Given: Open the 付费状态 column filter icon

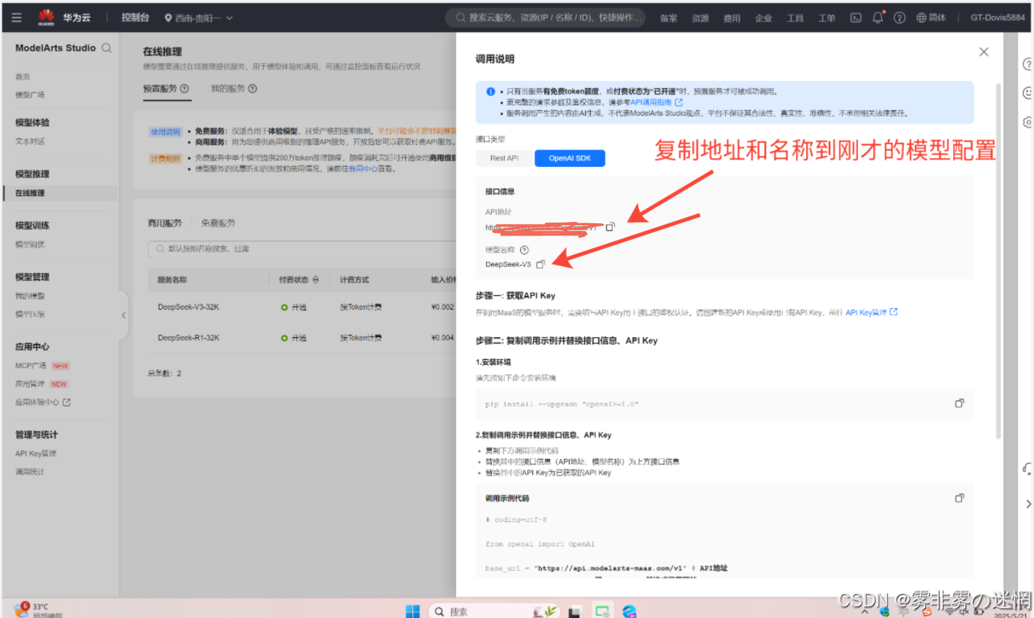Looking at the screenshot, I should tap(316, 280).
